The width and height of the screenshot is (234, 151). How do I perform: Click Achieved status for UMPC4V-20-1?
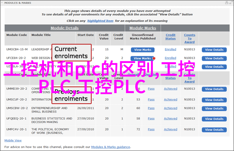(x=170, y=129)
